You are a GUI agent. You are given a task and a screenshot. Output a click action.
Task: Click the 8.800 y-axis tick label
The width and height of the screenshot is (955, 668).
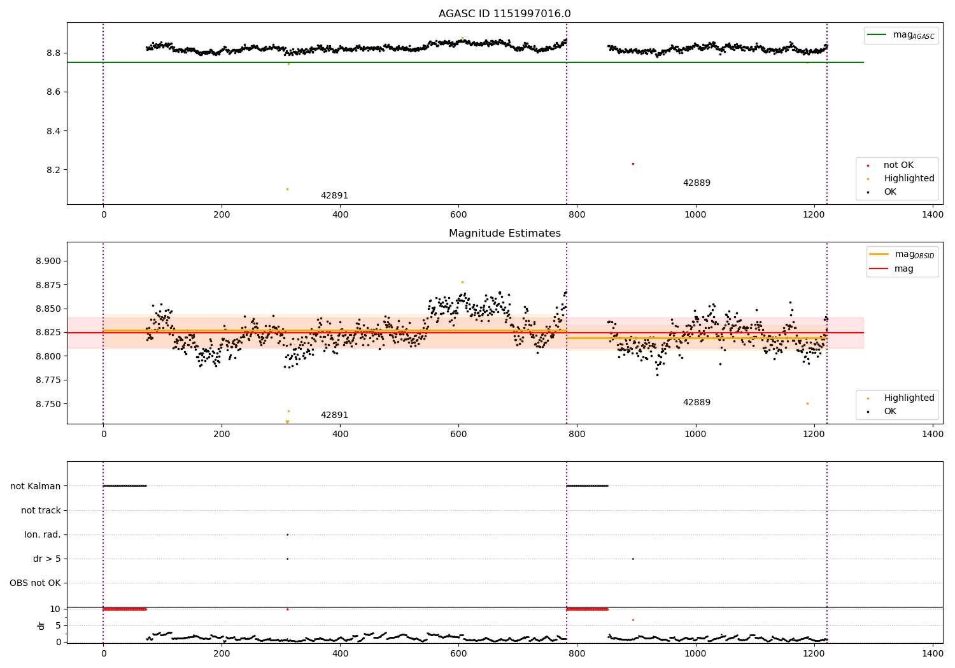(x=48, y=356)
